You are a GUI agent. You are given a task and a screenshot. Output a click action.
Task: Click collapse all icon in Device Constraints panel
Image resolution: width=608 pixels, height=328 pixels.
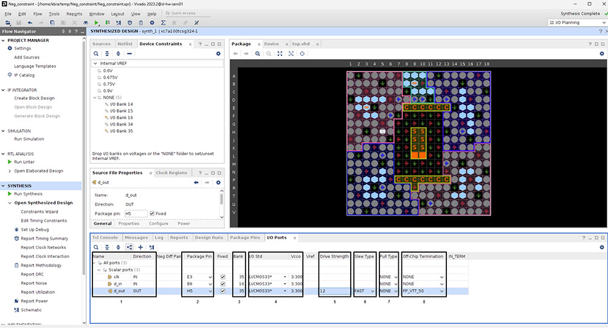tap(107, 54)
